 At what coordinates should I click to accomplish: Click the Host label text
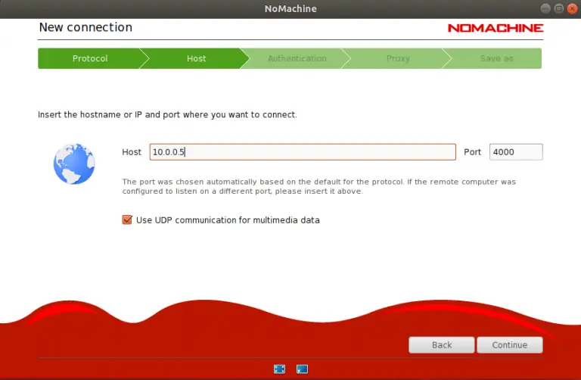[x=132, y=152]
